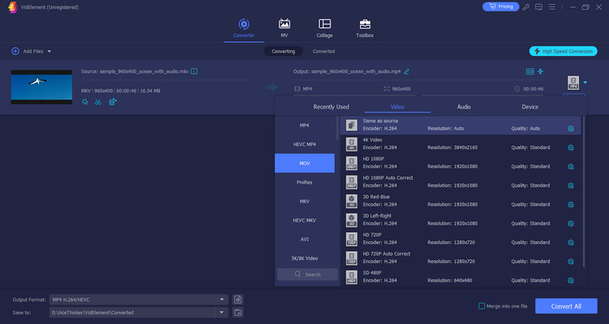Select HEVC MP4 format category
The width and height of the screenshot is (609, 324).
click(304, 145)
